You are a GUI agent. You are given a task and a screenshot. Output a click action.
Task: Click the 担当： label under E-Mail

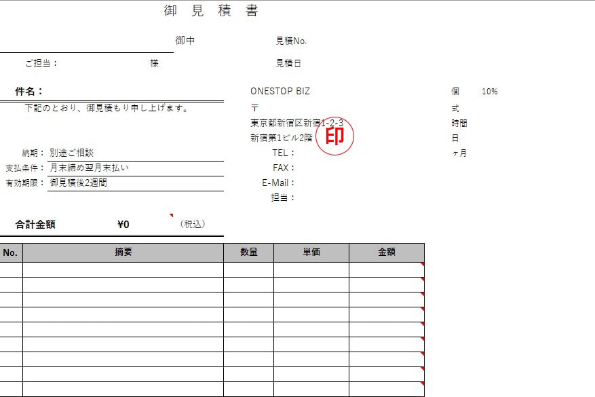pos(283,197)
